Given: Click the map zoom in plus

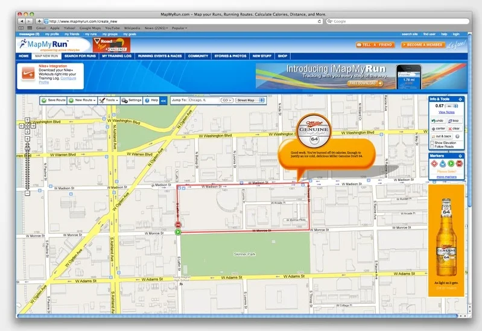Looking at the screenshot, I should point(27,139).
